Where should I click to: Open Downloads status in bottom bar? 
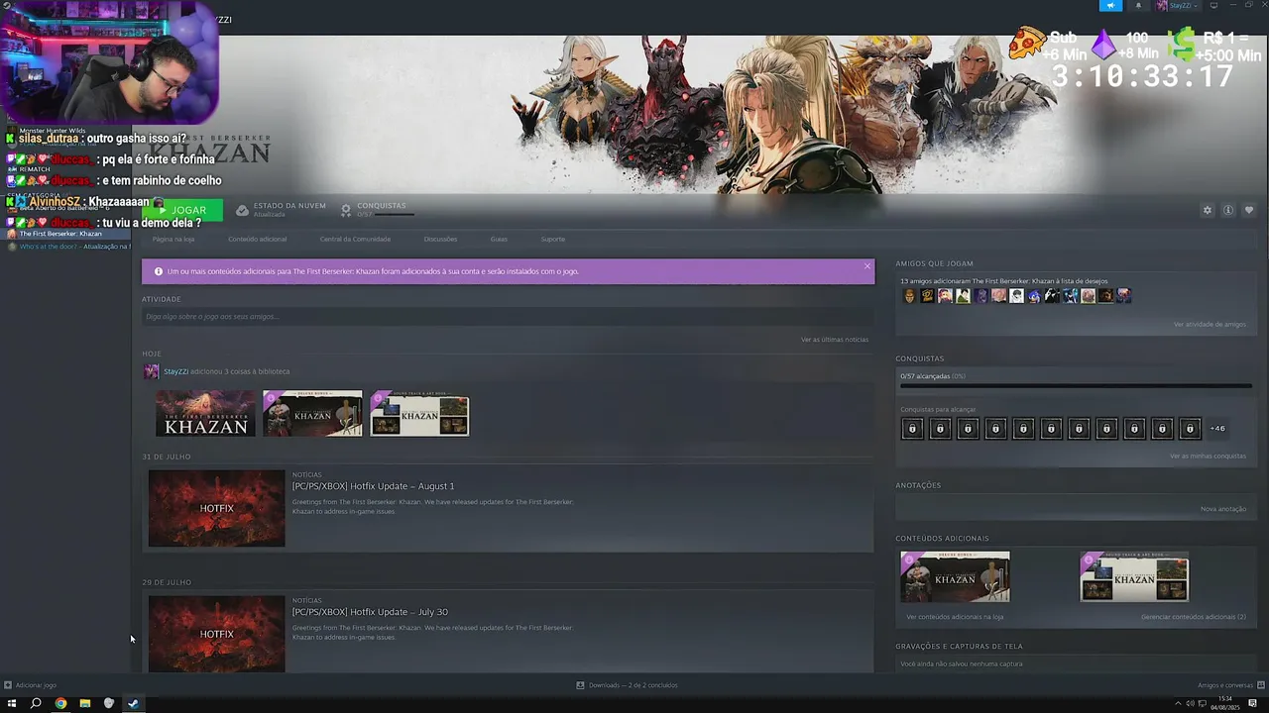tap(628, 685)
